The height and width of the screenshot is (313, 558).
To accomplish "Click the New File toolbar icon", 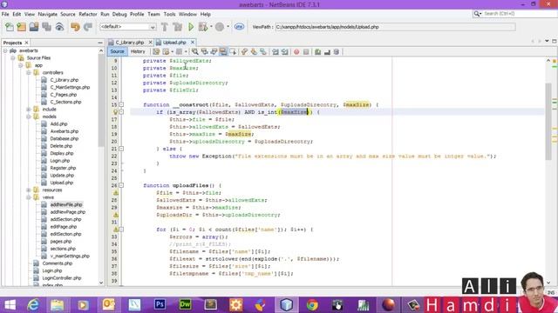I will pos(10,27).
